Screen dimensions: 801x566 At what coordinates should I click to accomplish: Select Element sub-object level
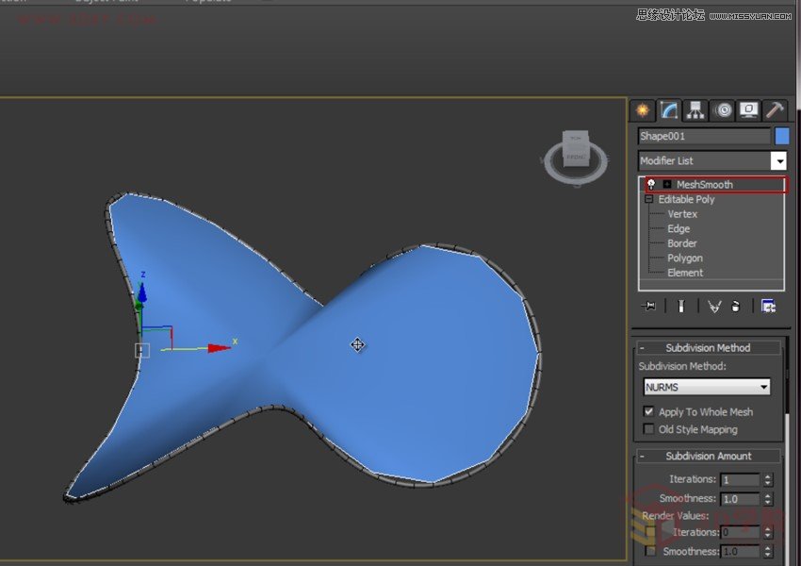[x=685, y=273]
